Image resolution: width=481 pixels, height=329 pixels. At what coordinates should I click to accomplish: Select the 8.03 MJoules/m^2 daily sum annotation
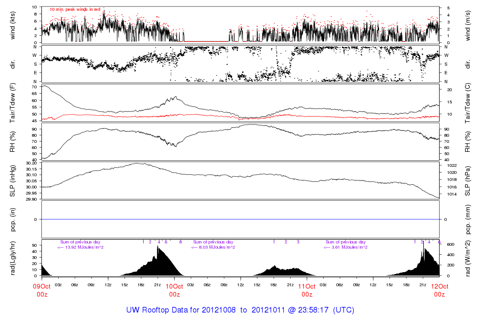tap(213, 247)
